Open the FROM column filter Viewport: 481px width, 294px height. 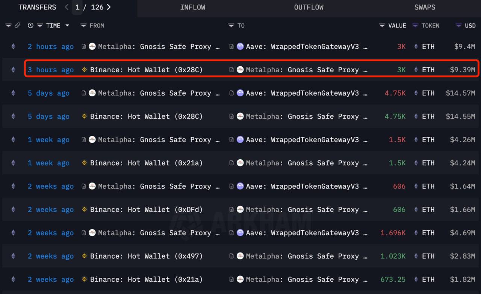pos(83,26)
